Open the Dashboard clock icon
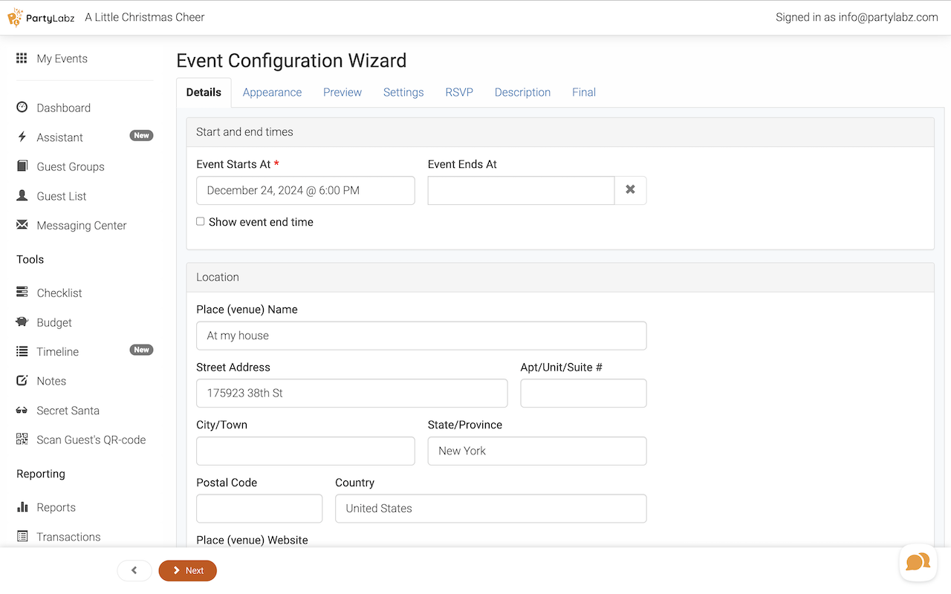Screen dimensions: 951x594 coord(22,108)
